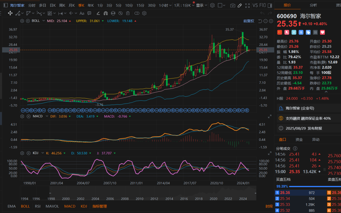Click the undo arrow in drawing toolbar
Screen dimensions: 341x213
[262, 13]
